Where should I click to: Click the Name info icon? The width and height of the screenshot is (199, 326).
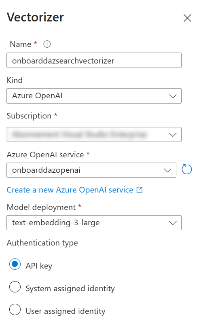pyautogui.click(x=47, y=44)
